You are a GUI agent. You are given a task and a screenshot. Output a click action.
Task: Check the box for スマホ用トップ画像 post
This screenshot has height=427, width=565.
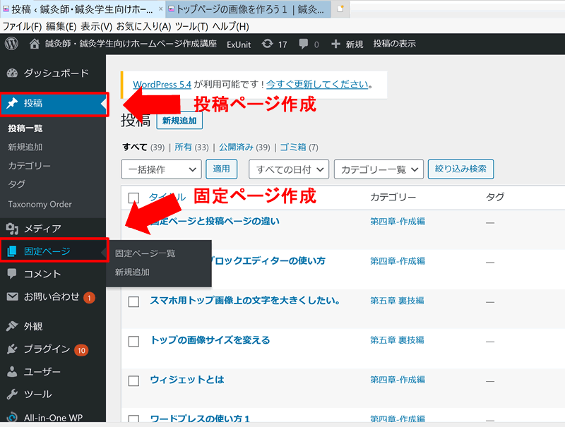pyautogui.click(x=134, y=301)
